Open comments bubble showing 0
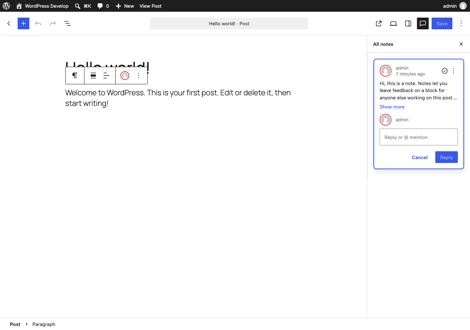 click(x=103, y=6)
